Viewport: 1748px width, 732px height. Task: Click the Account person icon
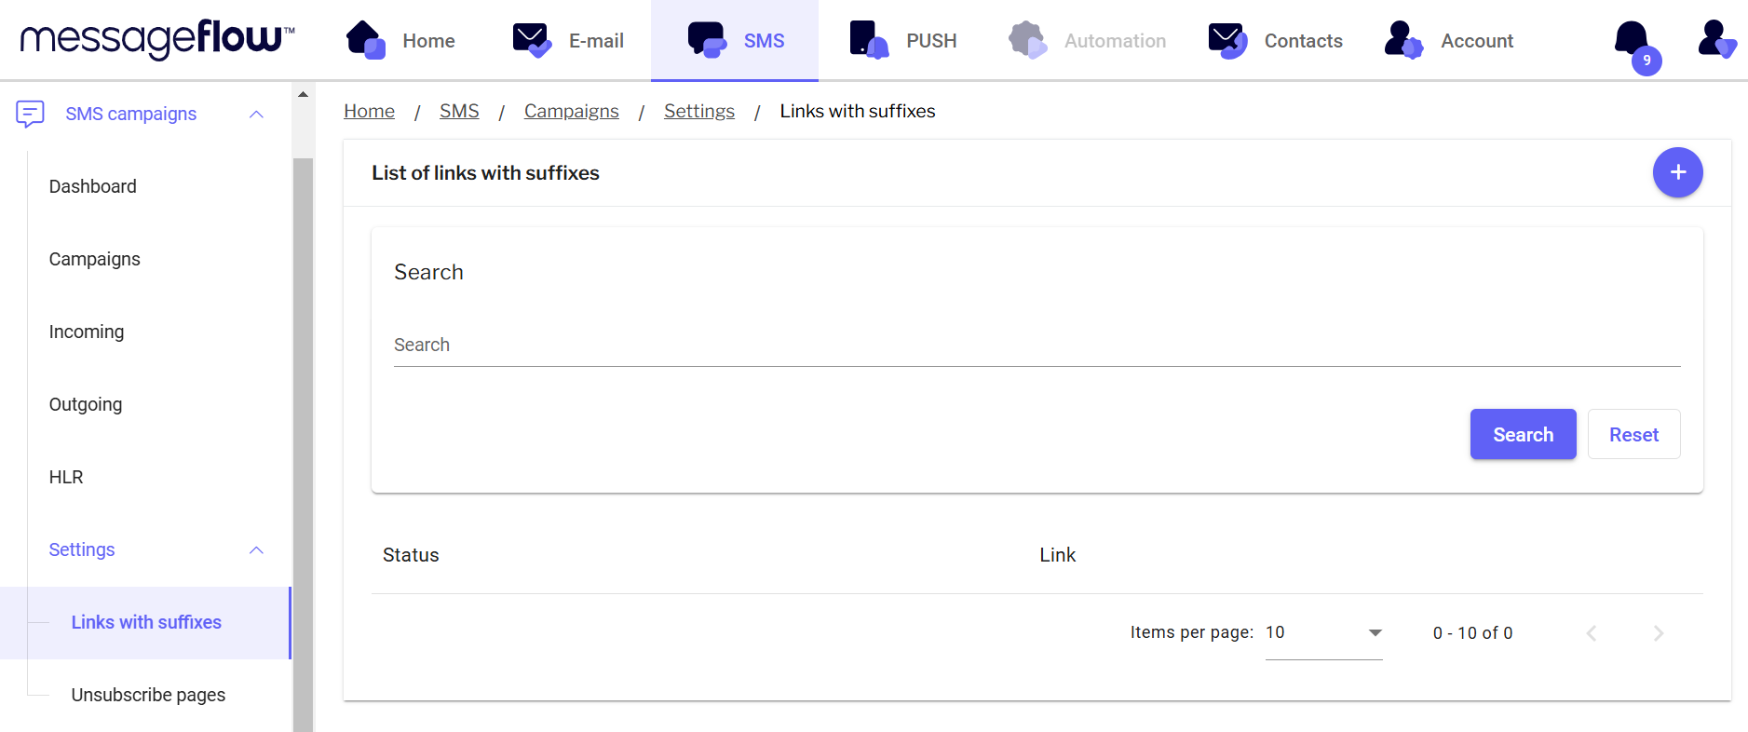[1402, 40]
